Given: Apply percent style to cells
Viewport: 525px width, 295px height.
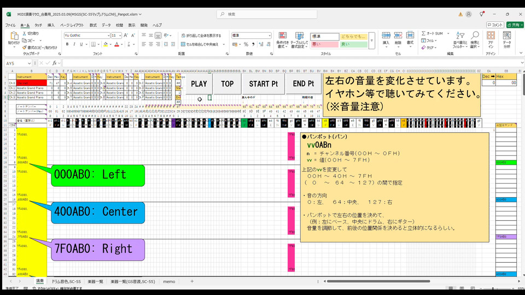Looking at the screenshot, I should coord(246,44).
